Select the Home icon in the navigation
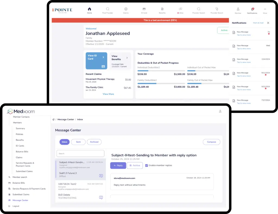This screenshot has height=214, width=278. pyautogui.click(x=89, y=9)
